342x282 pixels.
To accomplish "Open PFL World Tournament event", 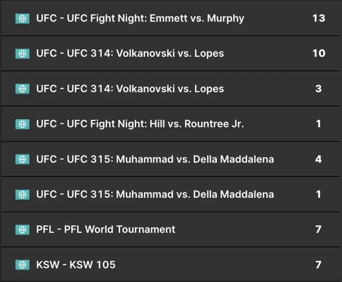I will click(x=106, y=230).
